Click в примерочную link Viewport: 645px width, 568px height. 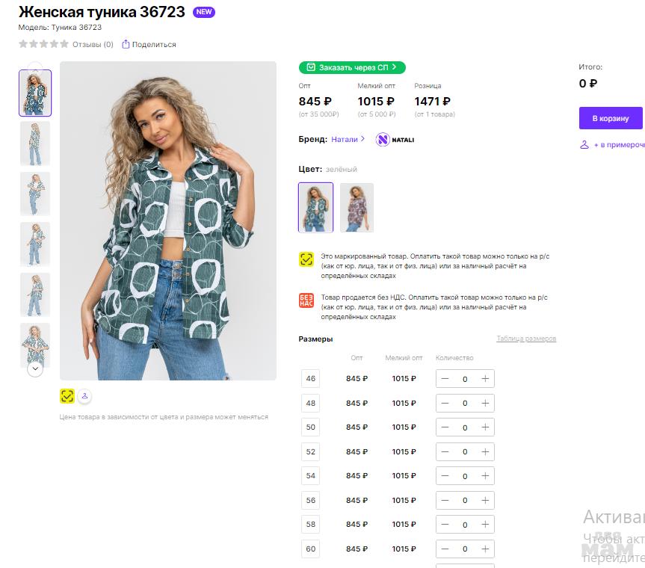(612, 145)
